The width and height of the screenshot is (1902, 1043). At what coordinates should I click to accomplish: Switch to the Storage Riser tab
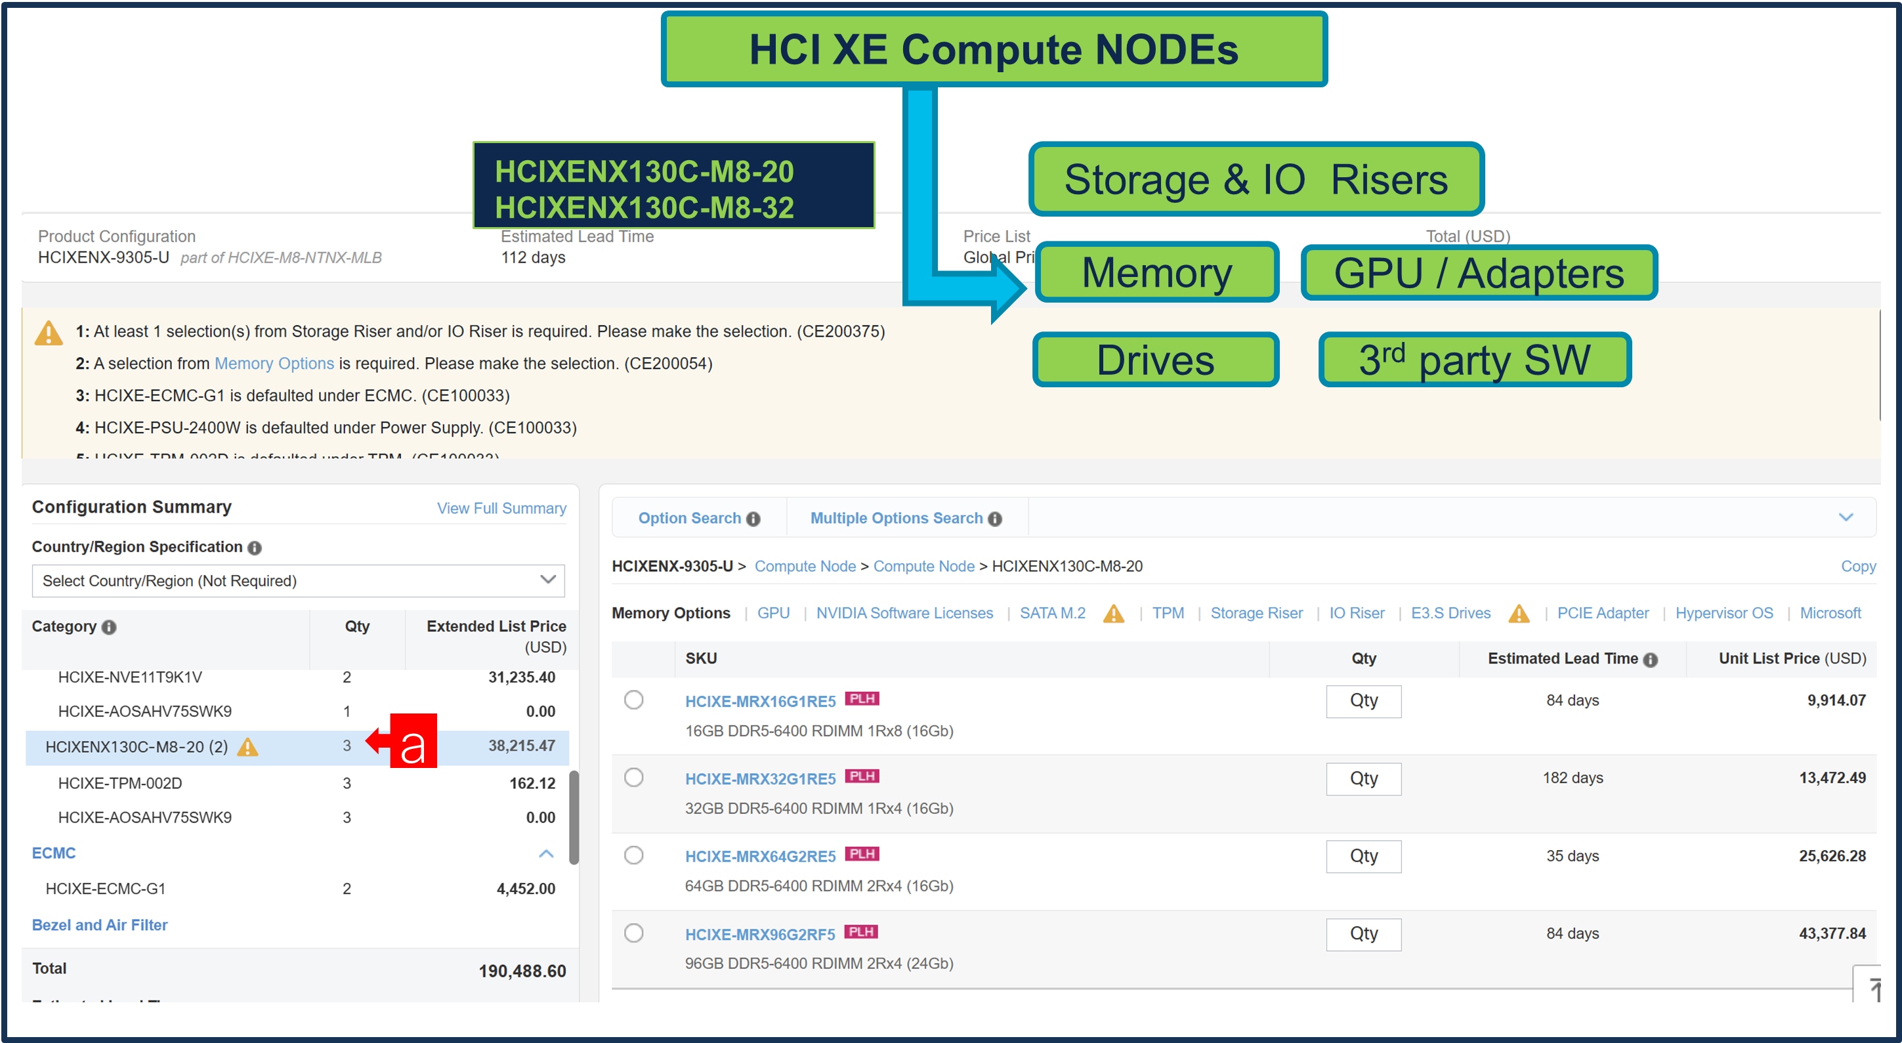1256,613
